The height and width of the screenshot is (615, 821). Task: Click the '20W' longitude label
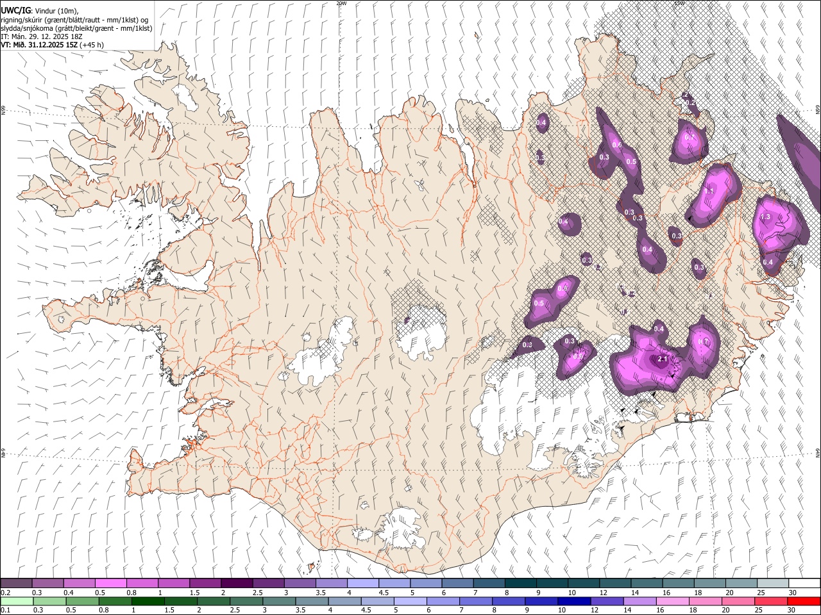[x=341, y=3]
